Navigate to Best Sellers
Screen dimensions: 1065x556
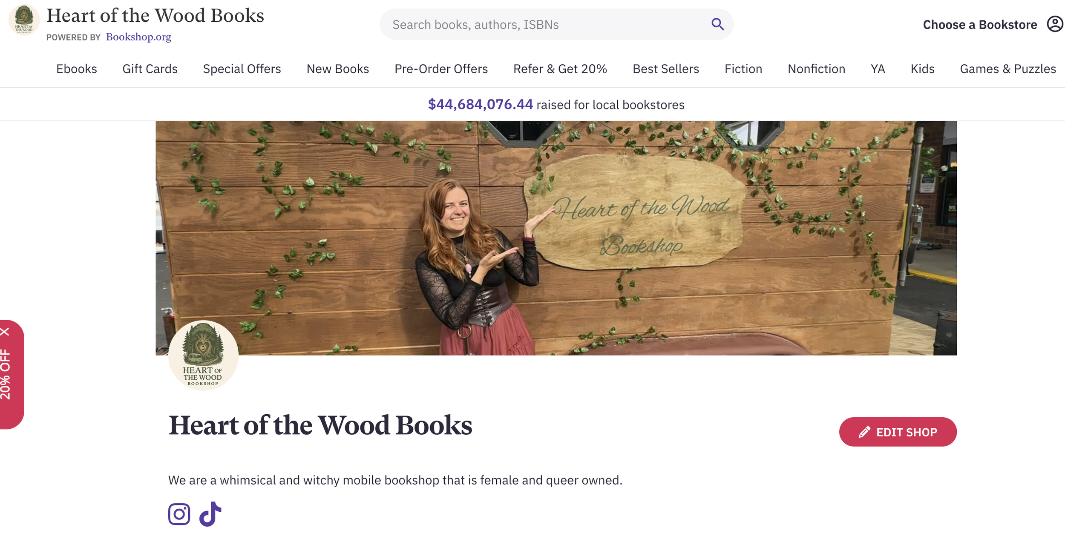point(665,69)
